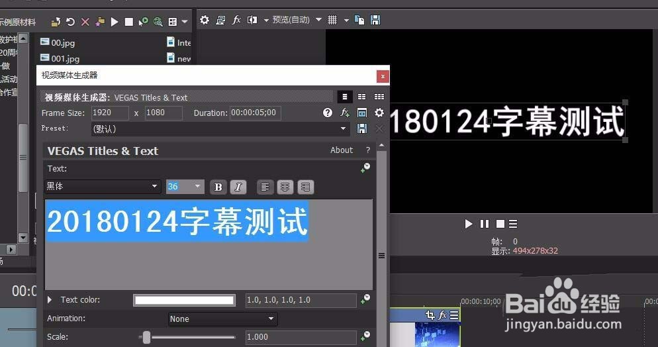Viewport: 658px width, 347px height.
Task: Open the preview transport menu icon
Action: click(513, 224)
